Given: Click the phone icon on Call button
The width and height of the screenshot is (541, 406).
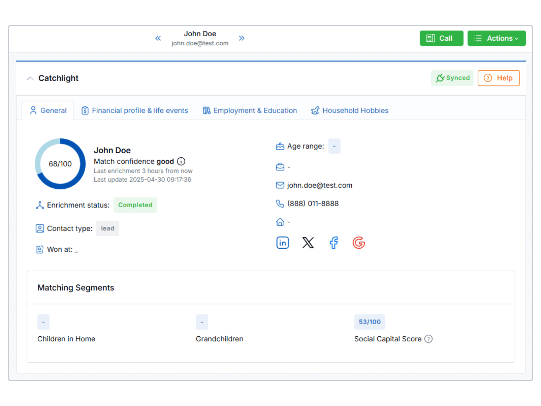Looking at the screenshot, I should pyautogui.click(x=430, y=38).
